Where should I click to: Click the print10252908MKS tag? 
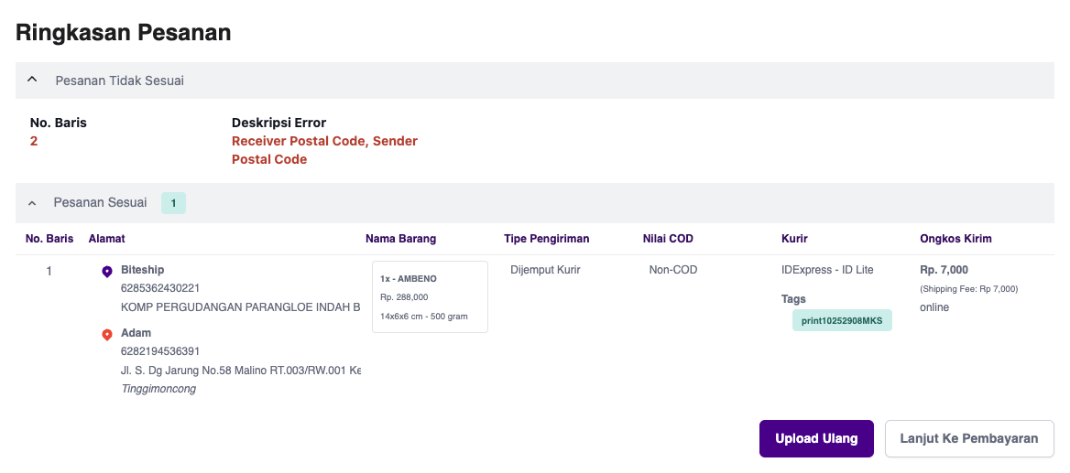tap(841, 320)
